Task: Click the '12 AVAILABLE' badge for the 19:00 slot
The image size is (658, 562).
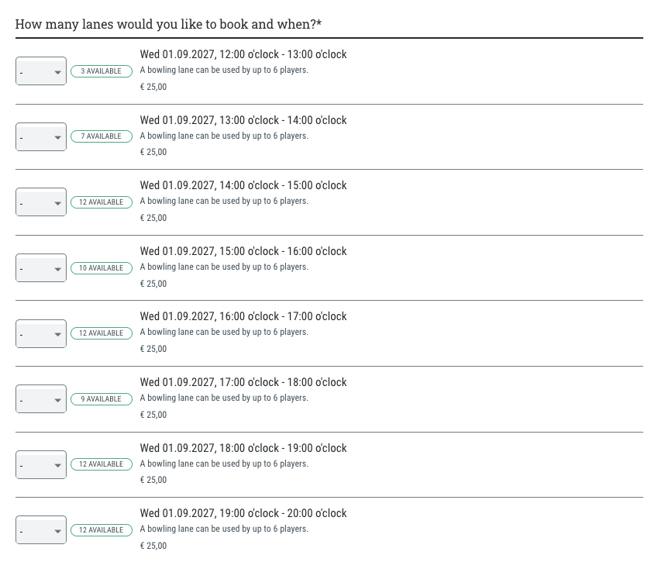Action: (101, 529)
